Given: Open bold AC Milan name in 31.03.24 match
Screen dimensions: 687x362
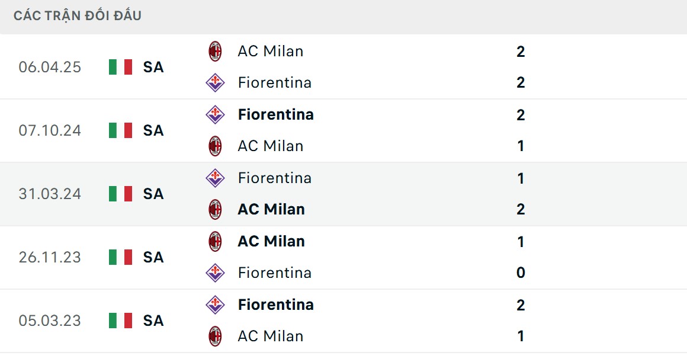Looking at the screenshot, I should (x=271, y=209).
